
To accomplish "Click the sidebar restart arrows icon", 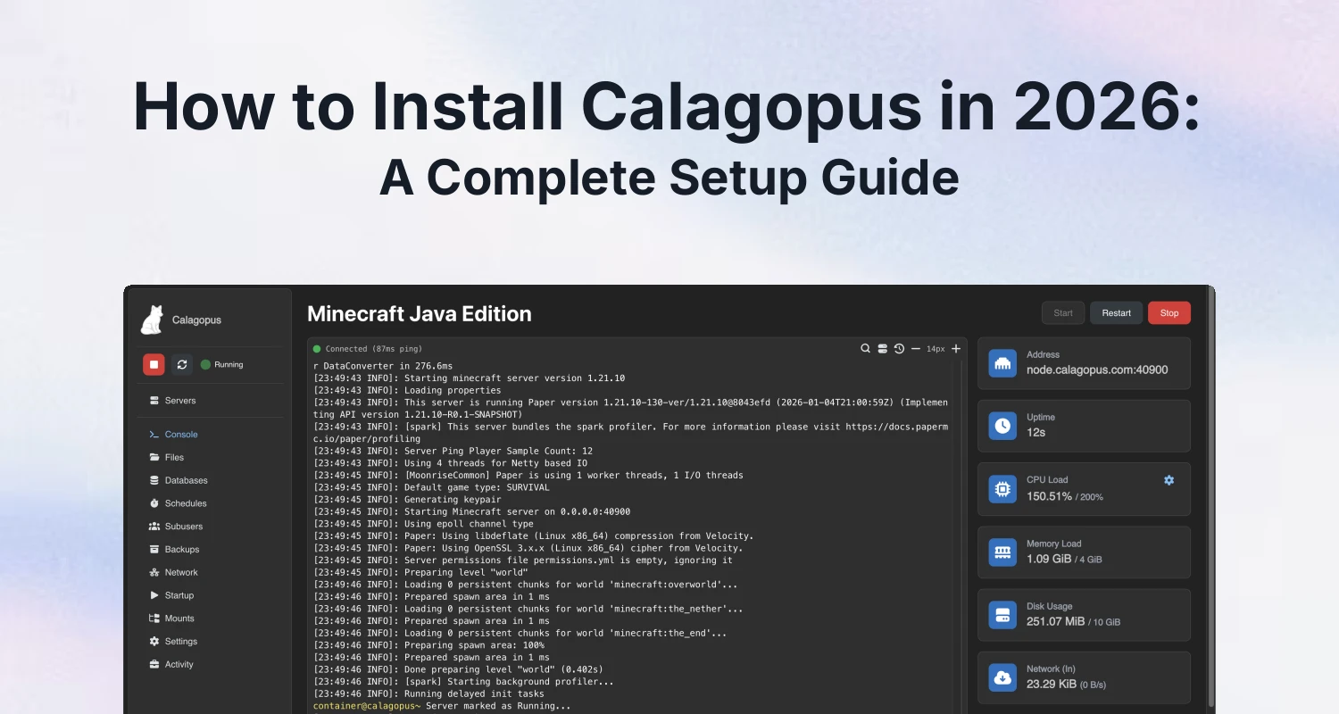I will 182,364.
